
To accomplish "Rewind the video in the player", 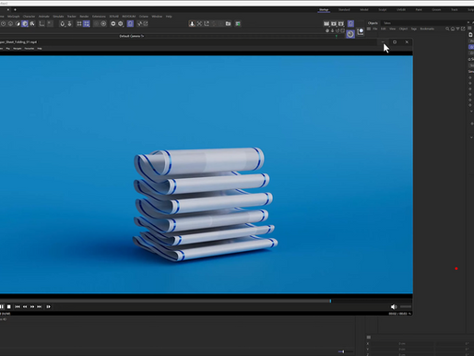I will click(25, 306).
